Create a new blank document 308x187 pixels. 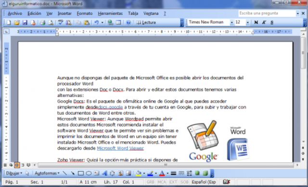tap(9, 23)
